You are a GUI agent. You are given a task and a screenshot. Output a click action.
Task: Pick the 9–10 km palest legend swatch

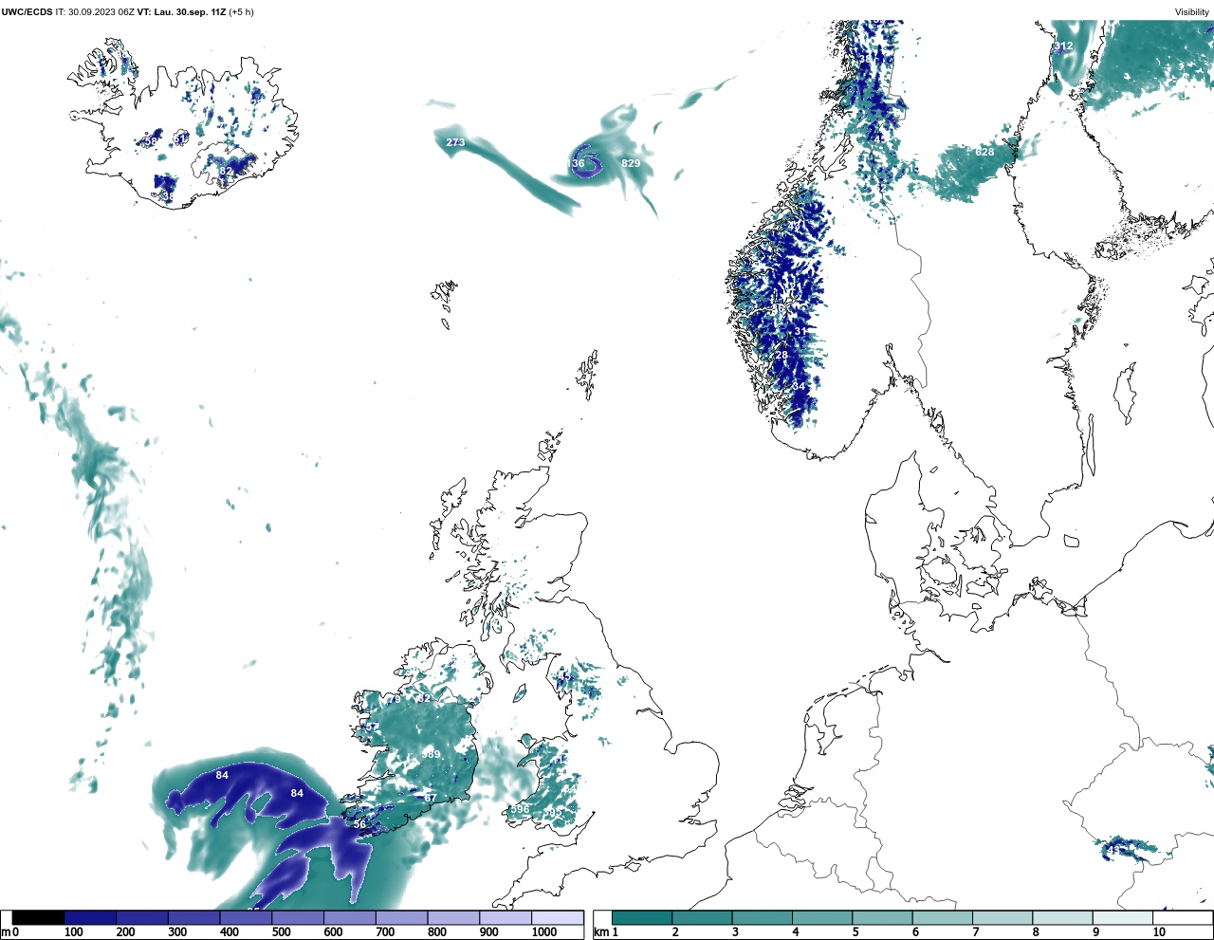[1122, 918]
